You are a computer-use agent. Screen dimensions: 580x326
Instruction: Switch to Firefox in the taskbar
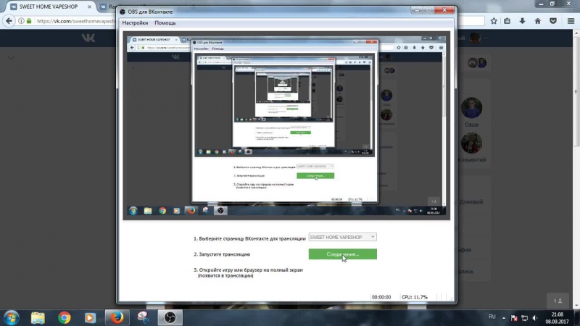[x=116, y=317]
